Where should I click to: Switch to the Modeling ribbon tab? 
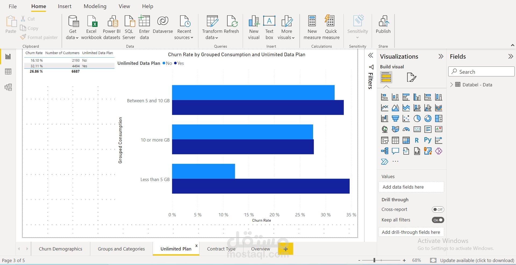(95, 6)
